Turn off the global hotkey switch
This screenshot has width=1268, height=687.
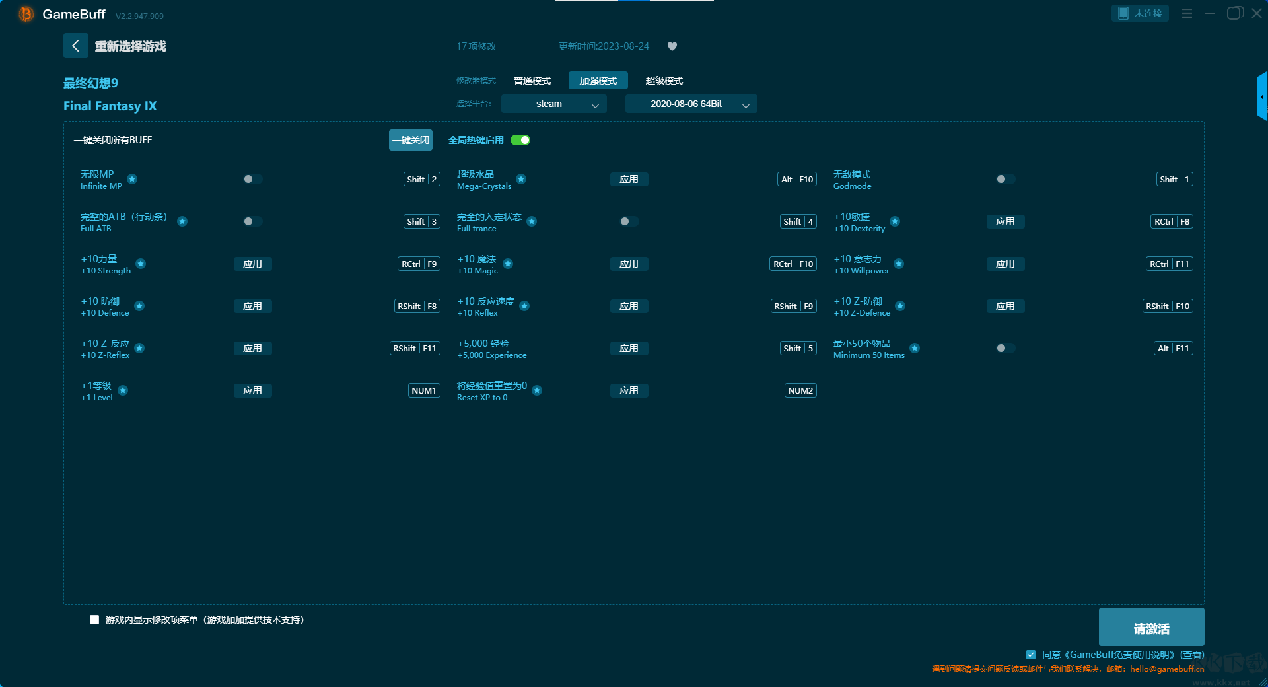coord(520,140)
